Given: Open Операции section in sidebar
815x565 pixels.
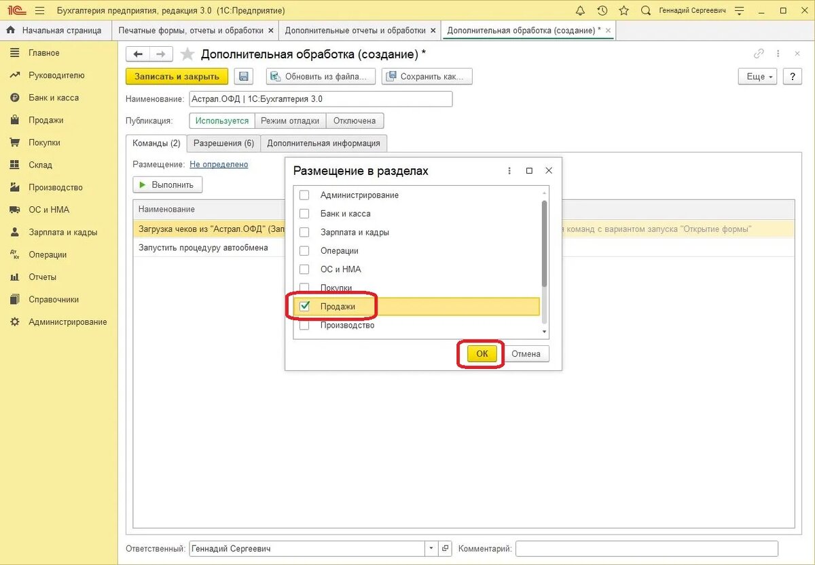Looking at the screenshot, I should pyautogui.click(x=48, y=254).
